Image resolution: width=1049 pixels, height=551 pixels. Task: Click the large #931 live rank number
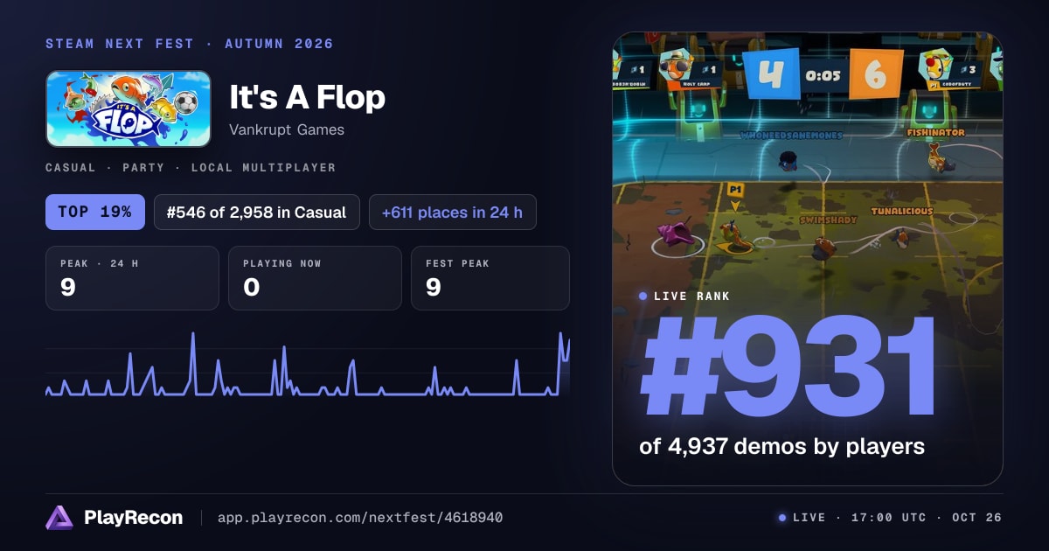(x=788, y=369)
